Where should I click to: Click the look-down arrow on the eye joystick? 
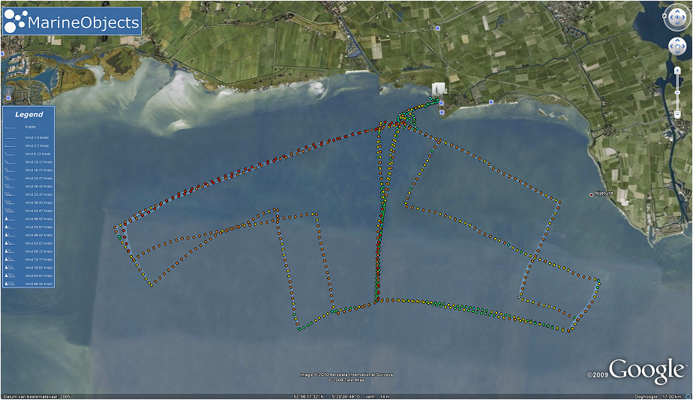677,23
